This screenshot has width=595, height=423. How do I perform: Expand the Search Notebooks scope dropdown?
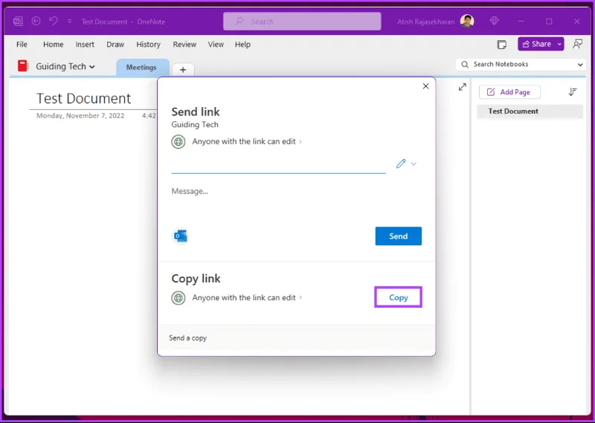580,65
